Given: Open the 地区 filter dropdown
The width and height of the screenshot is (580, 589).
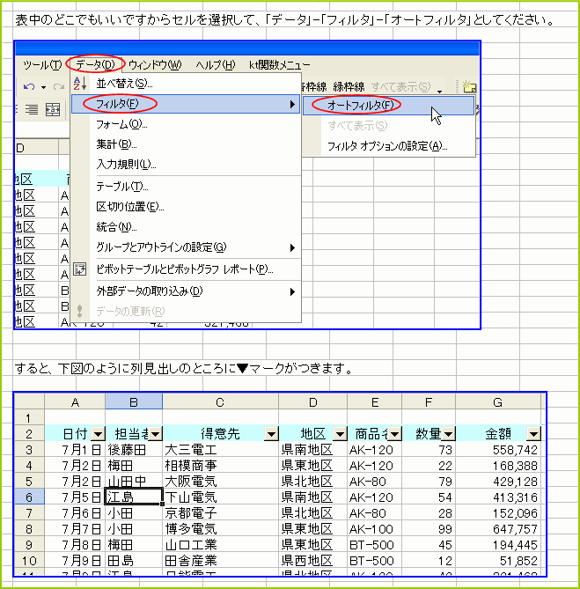Looking at the screenshot, I should (x=340, y=434).
